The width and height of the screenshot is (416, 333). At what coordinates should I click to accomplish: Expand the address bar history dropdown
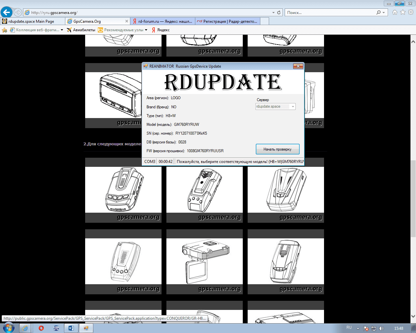click(x=273, y=13)
